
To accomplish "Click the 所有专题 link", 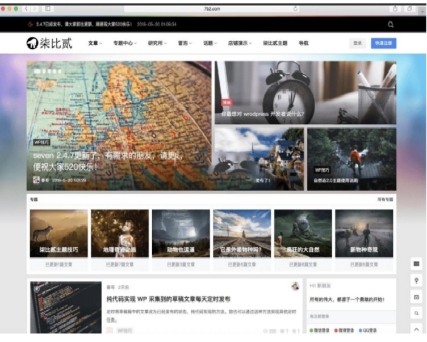I will tap(385, 200).
